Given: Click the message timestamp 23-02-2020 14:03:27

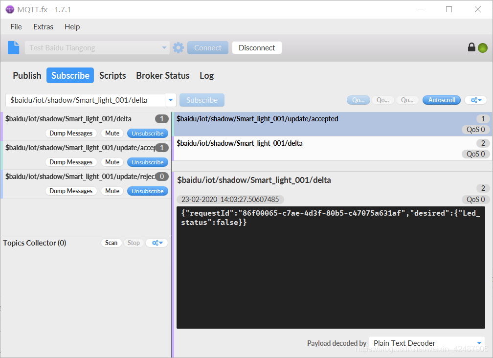Looking at the screenshot, I should coord(230,199).
